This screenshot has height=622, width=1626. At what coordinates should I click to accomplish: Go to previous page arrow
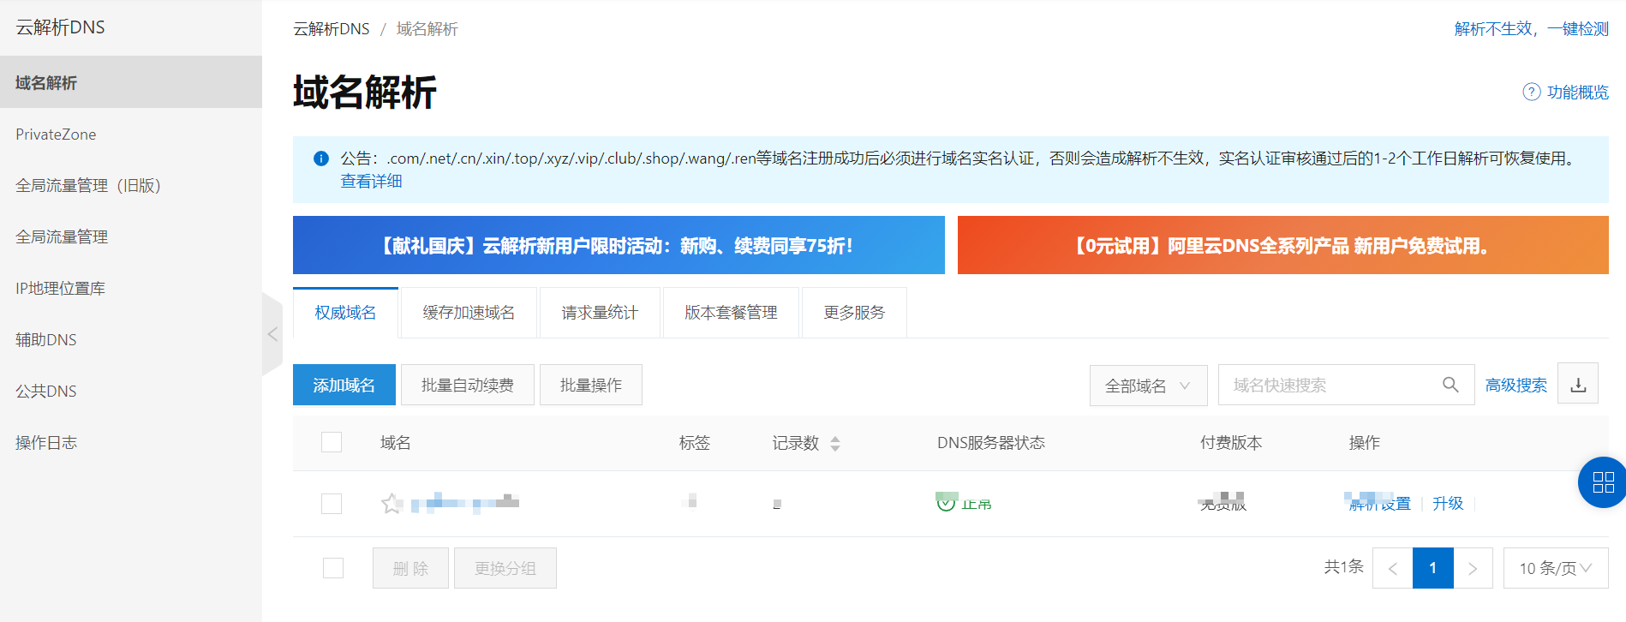pos(1392,568)
